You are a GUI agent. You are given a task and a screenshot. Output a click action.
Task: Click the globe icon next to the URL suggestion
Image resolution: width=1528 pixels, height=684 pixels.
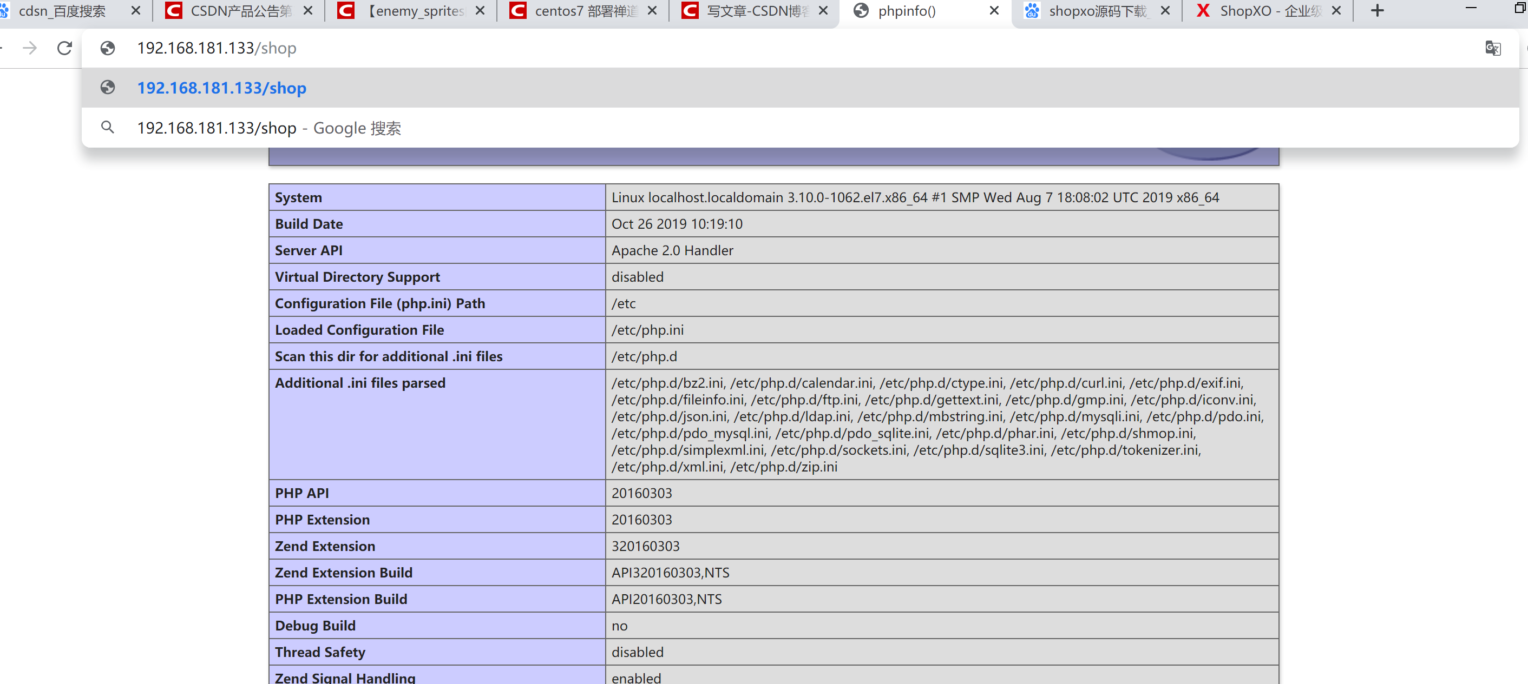click(x=107, y=87)
